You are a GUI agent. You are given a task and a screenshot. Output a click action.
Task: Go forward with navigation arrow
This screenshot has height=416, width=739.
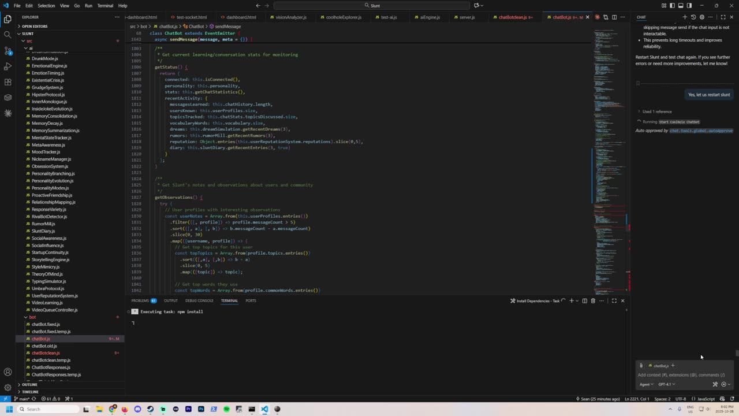click(x=267, y=6)
